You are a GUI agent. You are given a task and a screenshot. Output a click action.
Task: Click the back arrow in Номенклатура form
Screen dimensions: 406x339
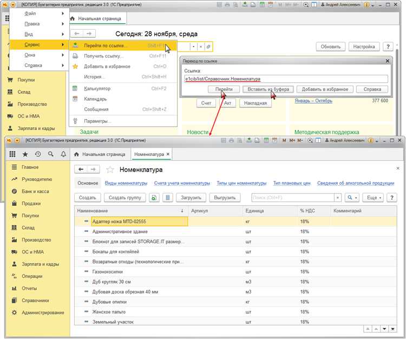click(81, 169)
